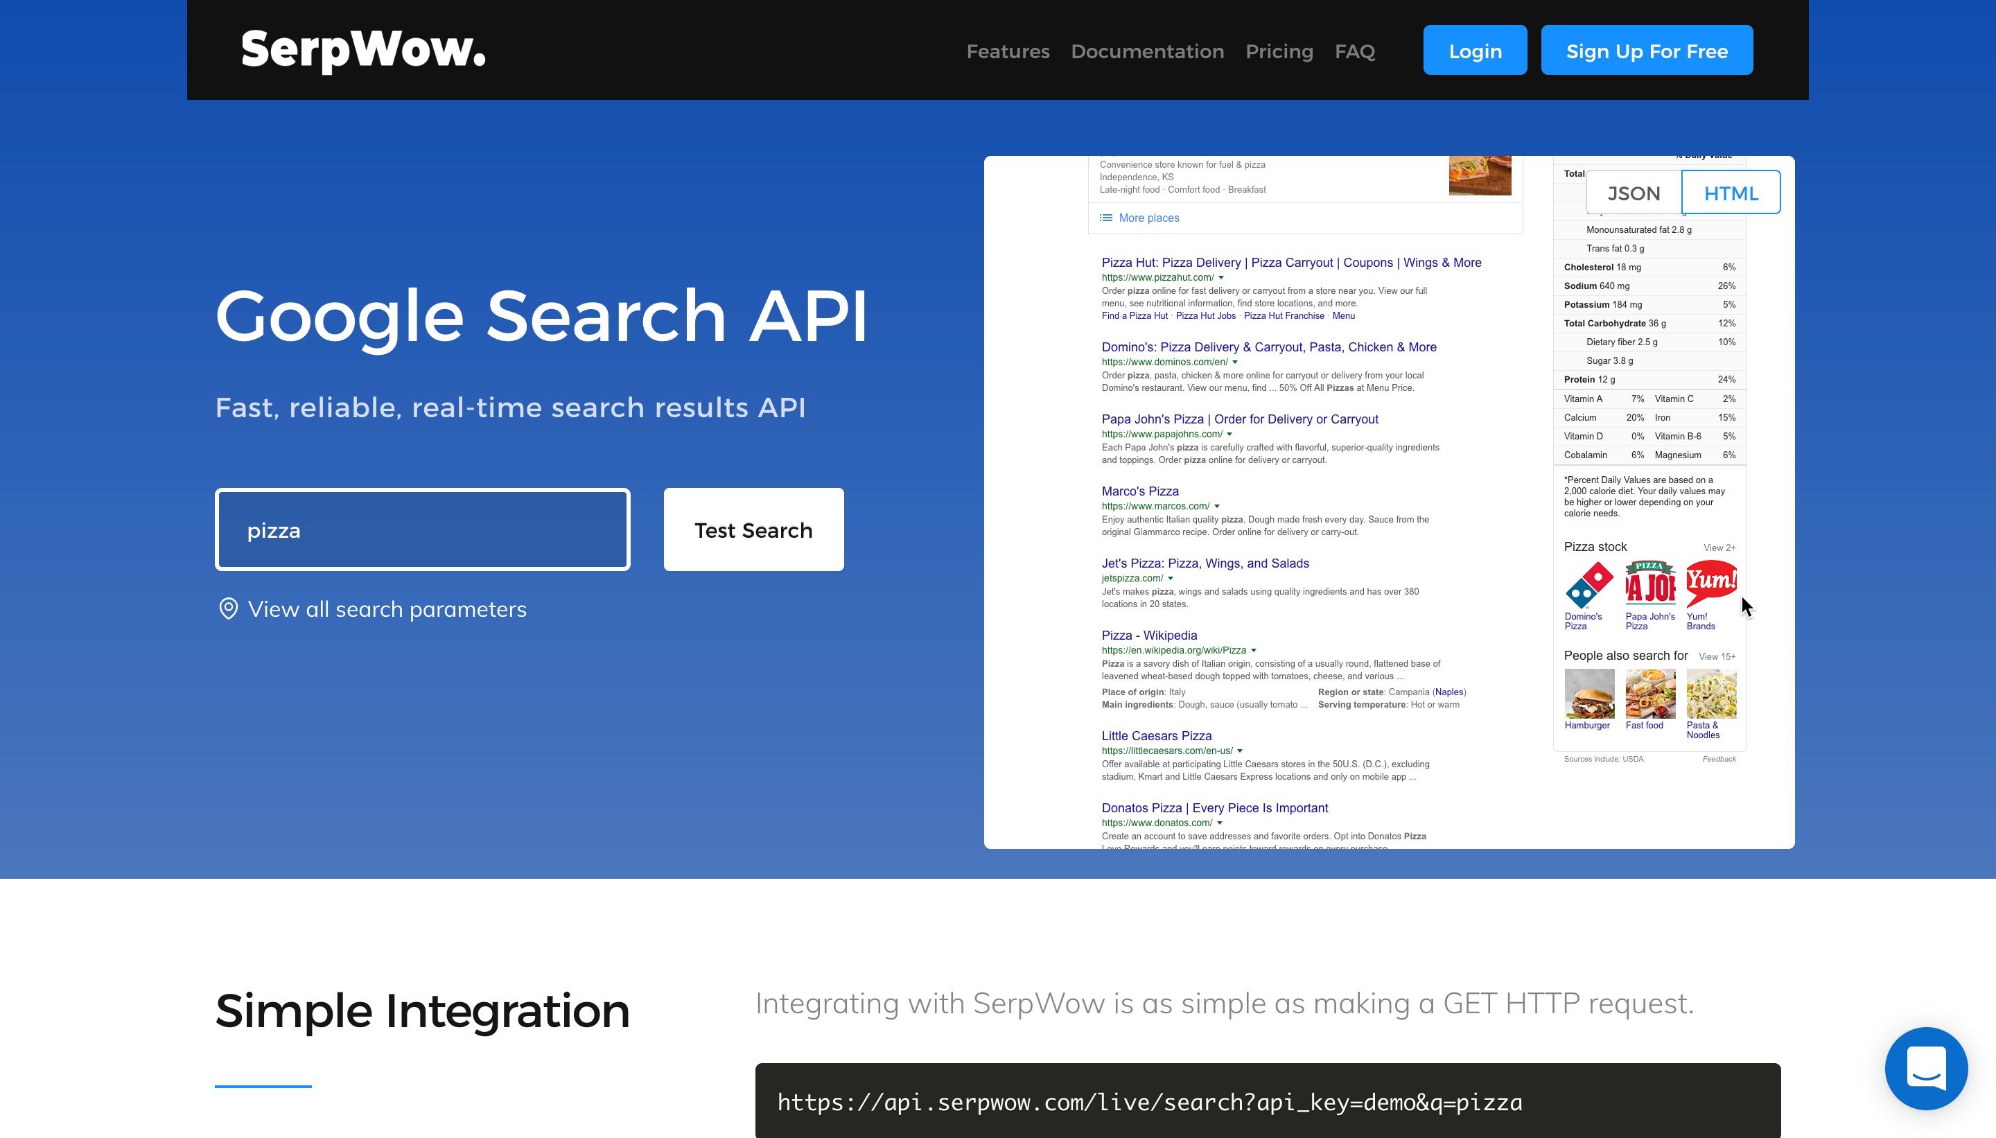Screen dimensions: 1996x1138
Task: Switch result view to JSON
Action: [x=1634, y=193]
